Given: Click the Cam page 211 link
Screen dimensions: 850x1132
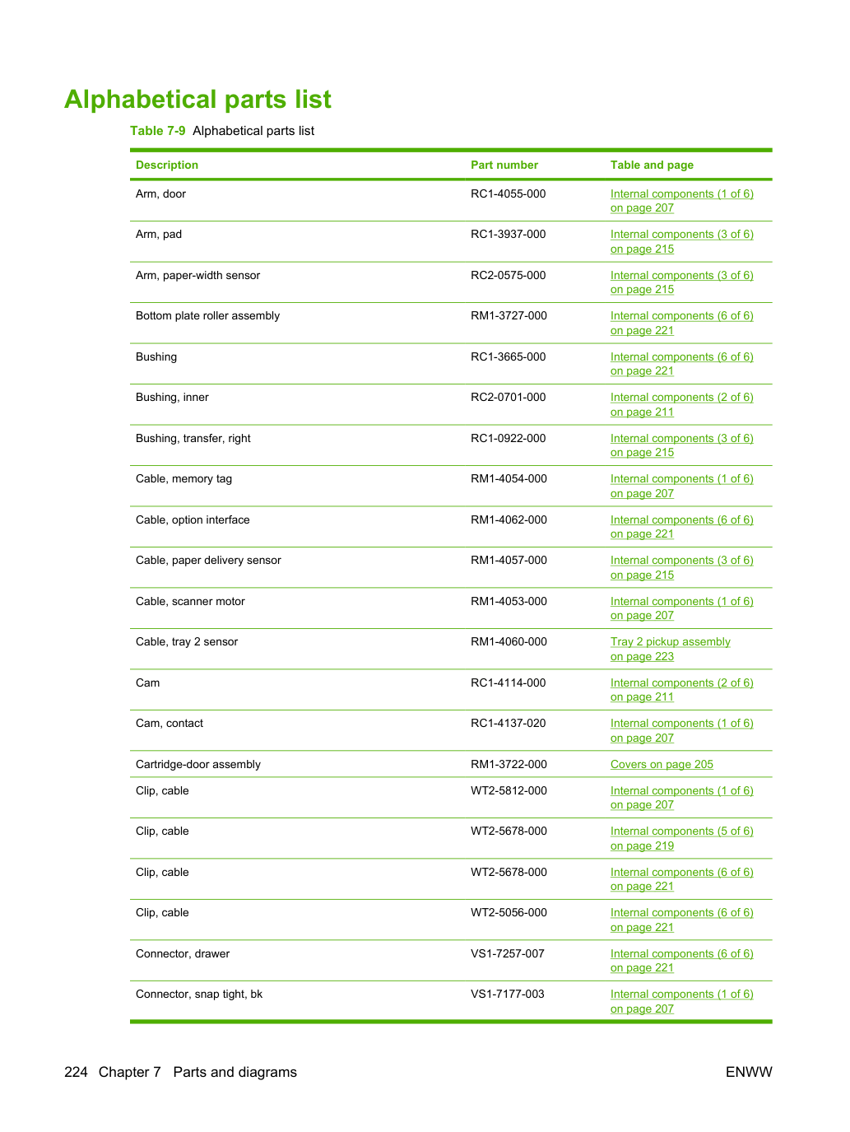Looking at the screenshot, I should coord(681,690).
